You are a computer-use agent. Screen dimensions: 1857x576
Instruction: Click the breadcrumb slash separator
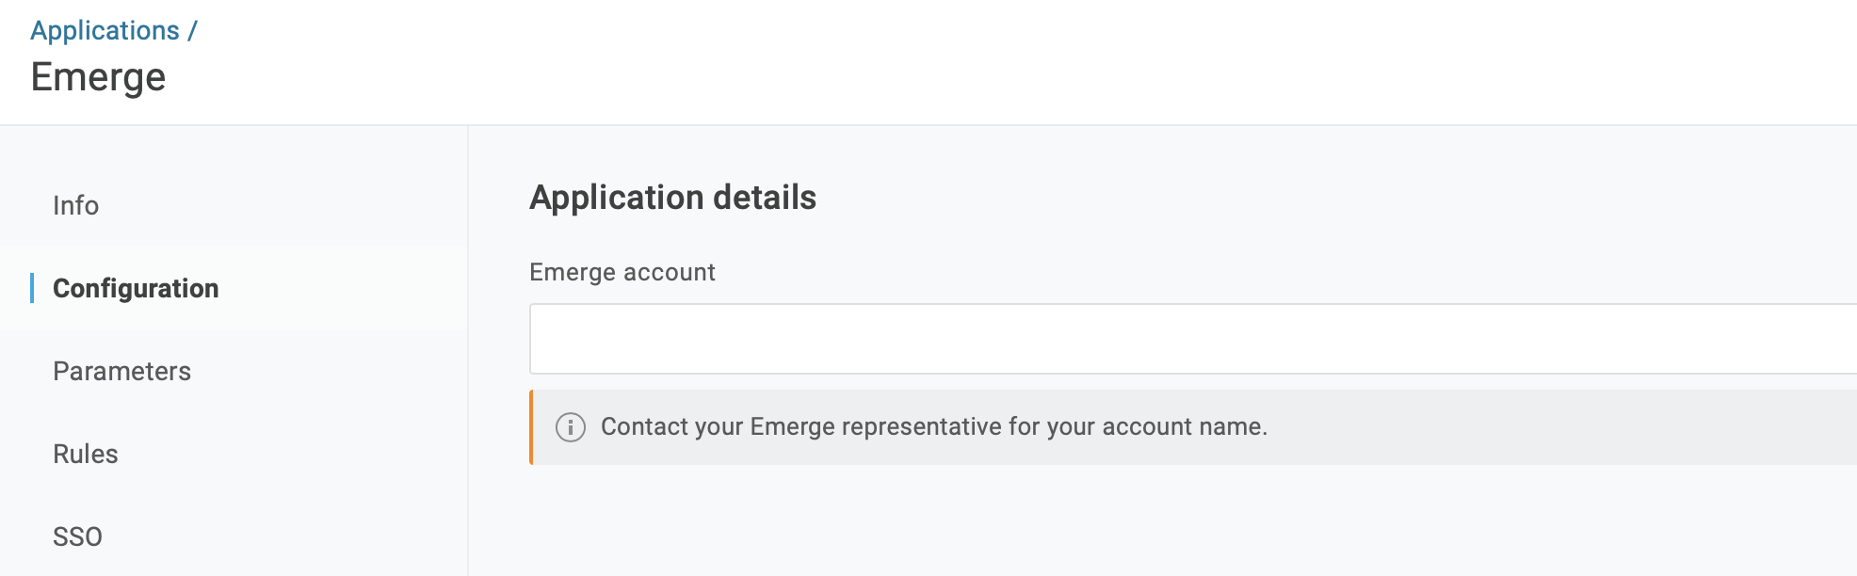(192, 30)
